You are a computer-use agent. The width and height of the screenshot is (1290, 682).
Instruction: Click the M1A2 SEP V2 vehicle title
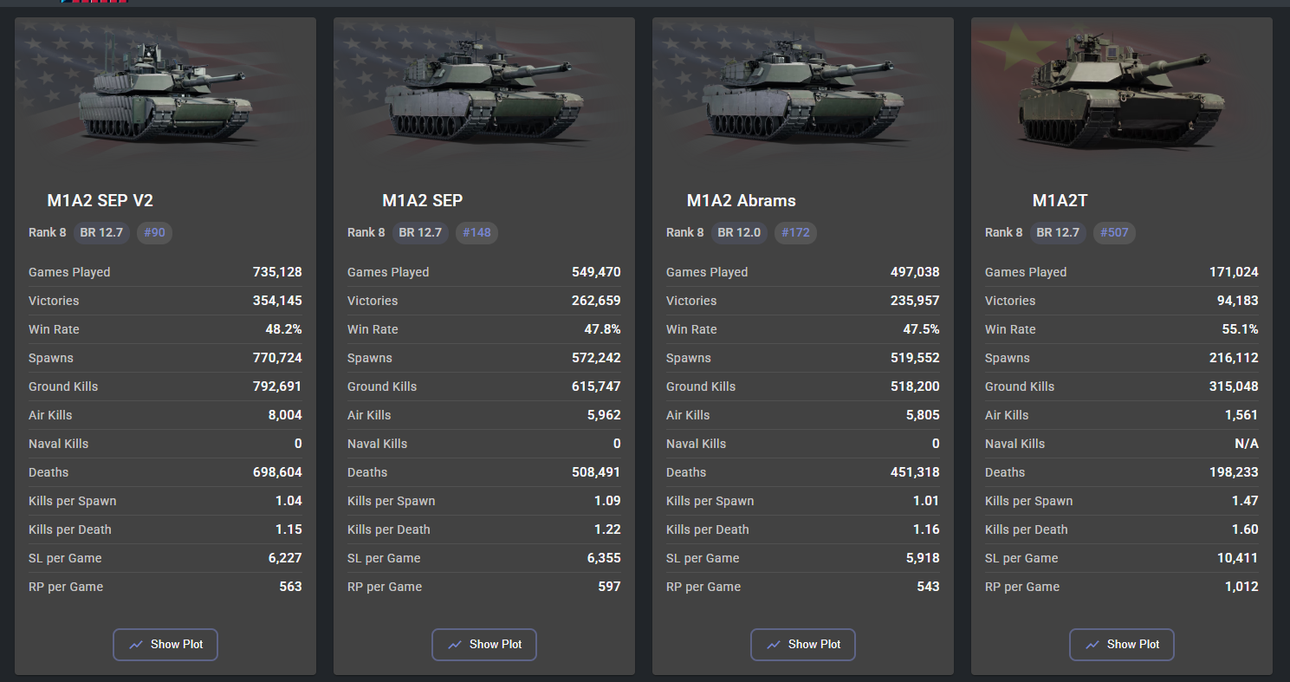point(100,201)
